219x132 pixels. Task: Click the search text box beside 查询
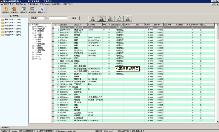pyautogui.click(x=58, y=18)
